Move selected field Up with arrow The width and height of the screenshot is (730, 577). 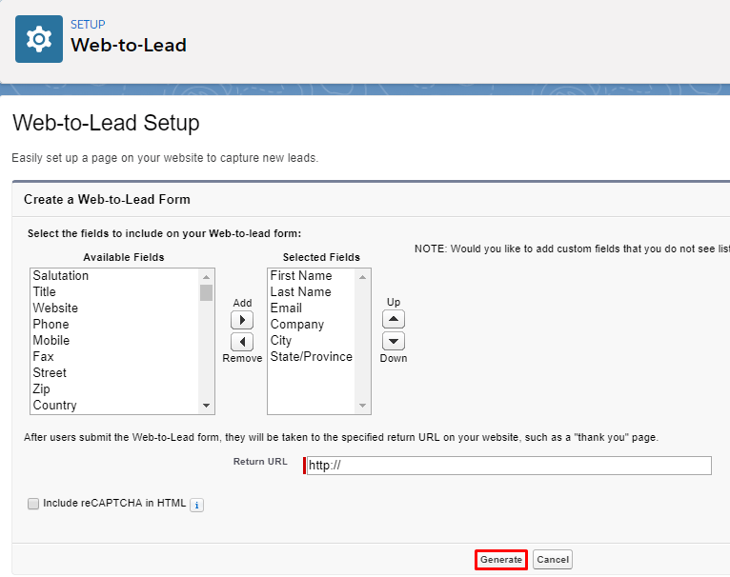click(x=394, y=319)
